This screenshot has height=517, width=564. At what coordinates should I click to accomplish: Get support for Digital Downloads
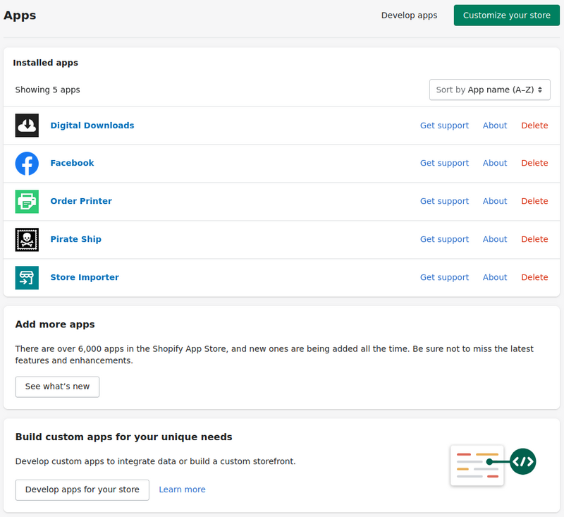tap(444, 126)
